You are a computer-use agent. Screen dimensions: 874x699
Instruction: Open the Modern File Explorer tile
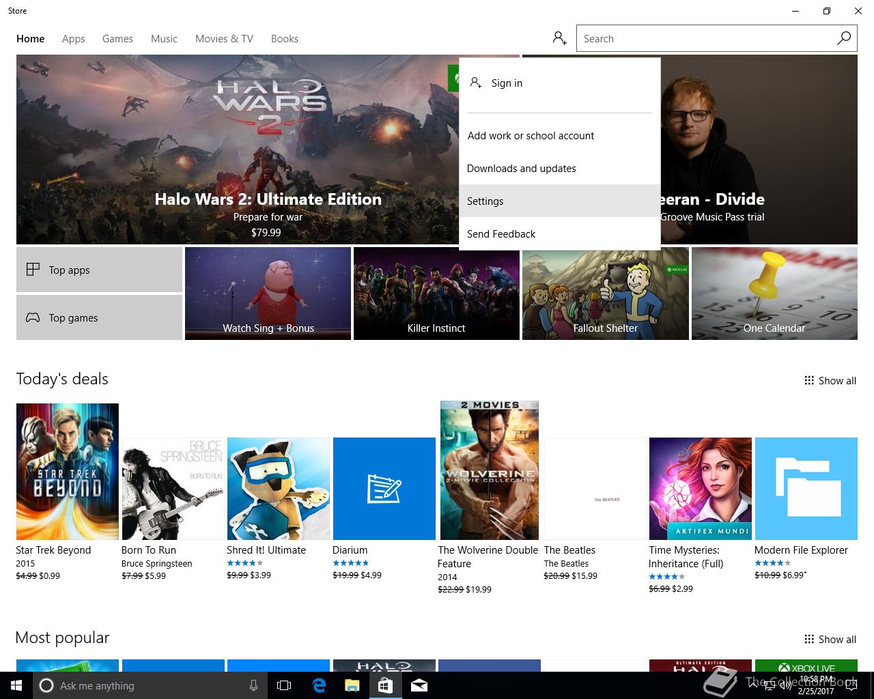806,489
